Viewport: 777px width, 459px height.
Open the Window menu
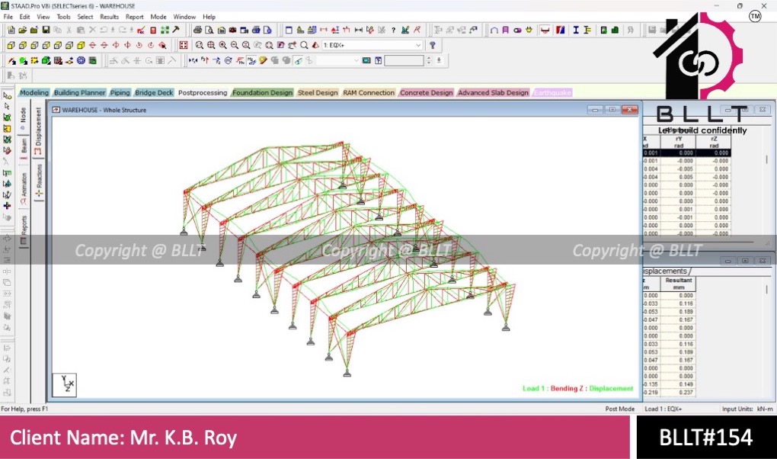tap(184, 17)
